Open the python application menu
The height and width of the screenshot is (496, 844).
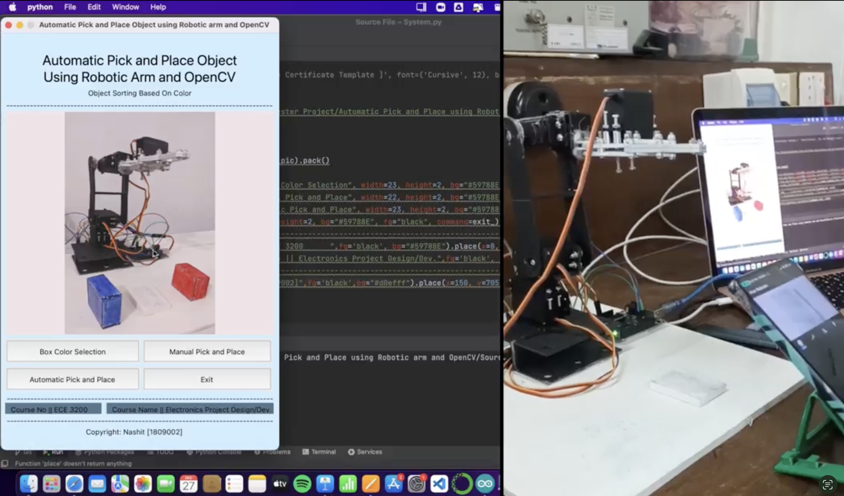coord(40,7)
